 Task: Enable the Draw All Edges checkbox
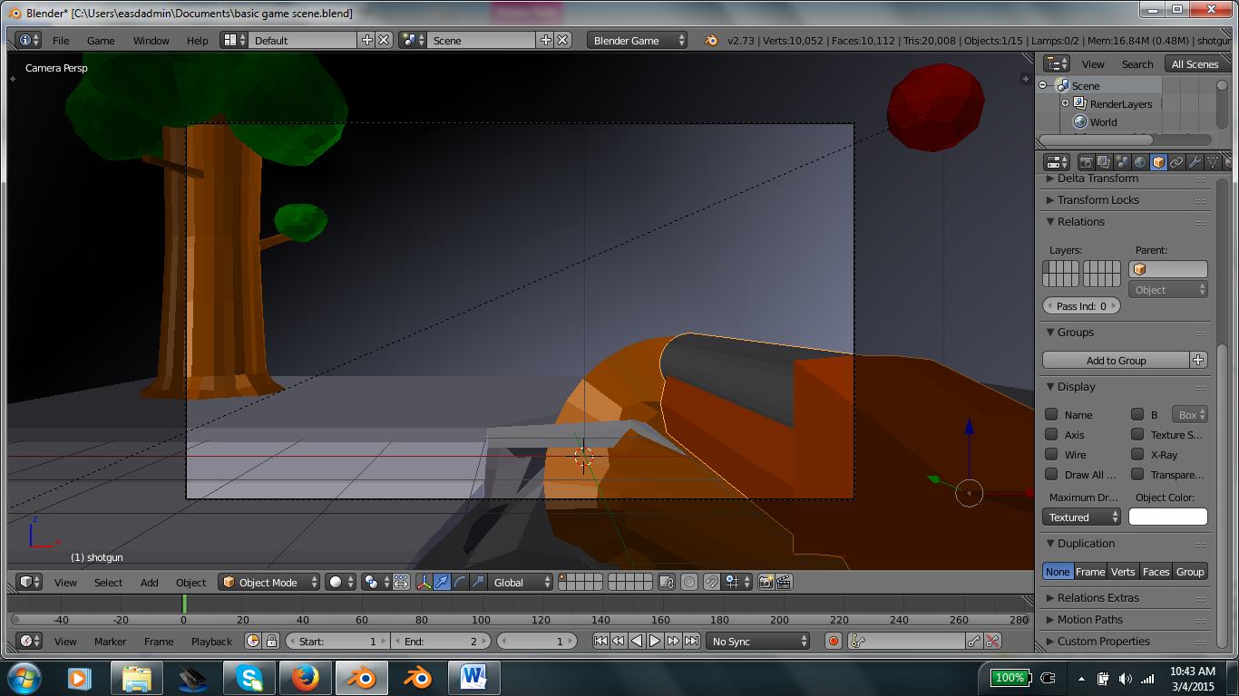[1051, 474]
